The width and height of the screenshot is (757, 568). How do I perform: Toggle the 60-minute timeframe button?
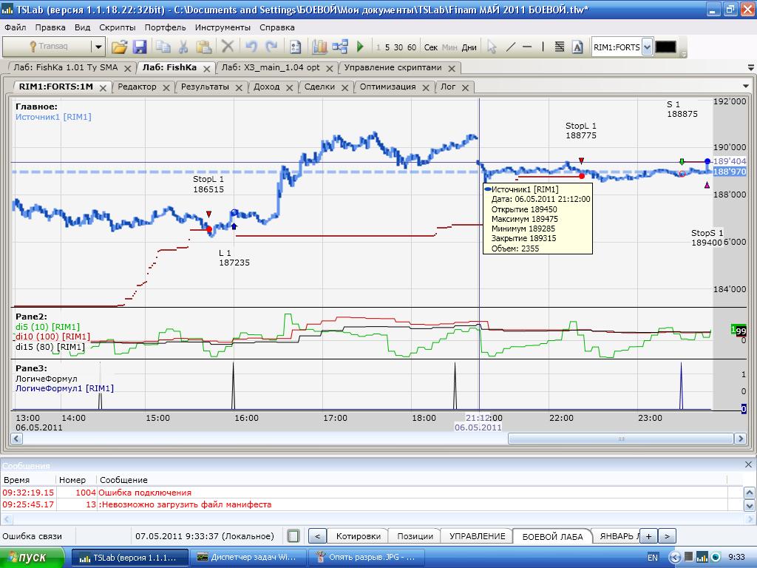(411, 47)
